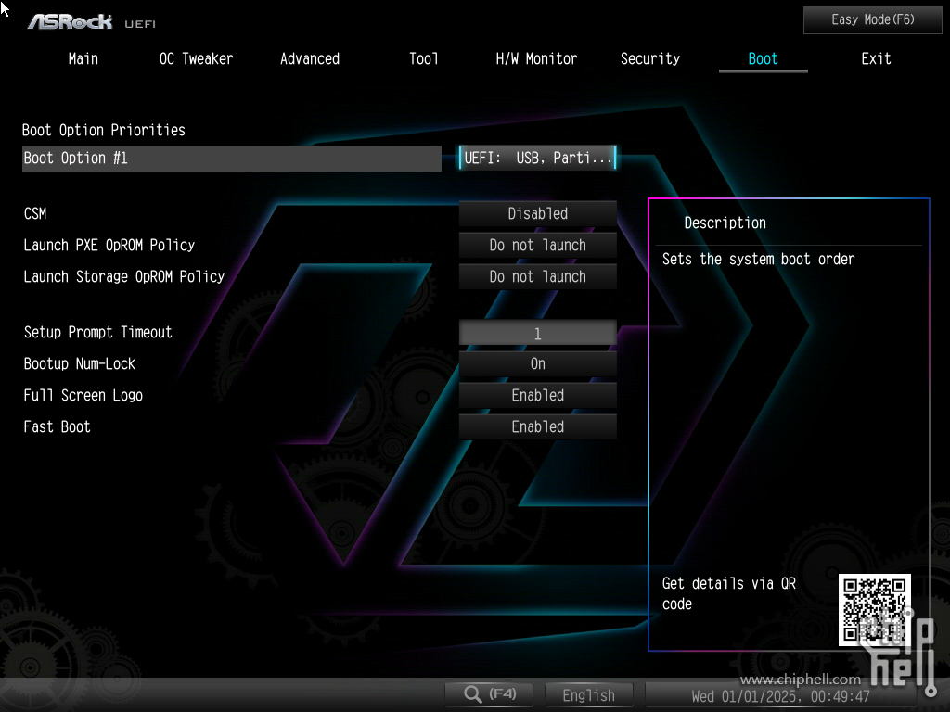Expand Launch Storage OpROM Policy options

(537, 276)
